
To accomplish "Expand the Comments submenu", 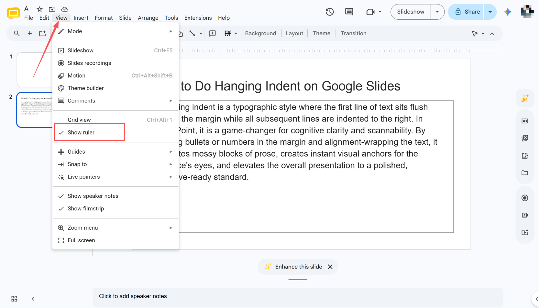I will click(x=115, y=101).
